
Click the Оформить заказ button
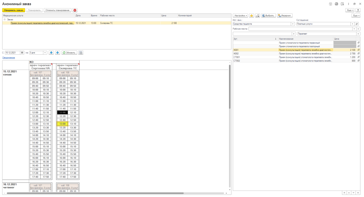[14, 10]
